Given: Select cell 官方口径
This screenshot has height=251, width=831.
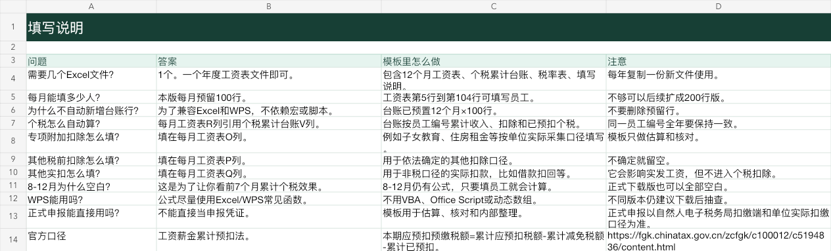Looking at the screenshot, I should [91, 241].
